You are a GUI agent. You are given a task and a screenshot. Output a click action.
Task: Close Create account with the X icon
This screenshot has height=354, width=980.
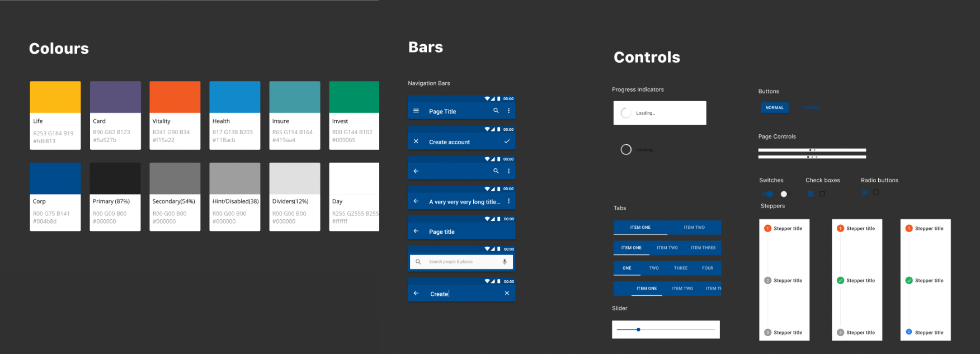(416, 141)
